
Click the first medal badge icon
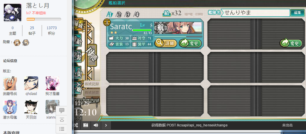point(17,42)
